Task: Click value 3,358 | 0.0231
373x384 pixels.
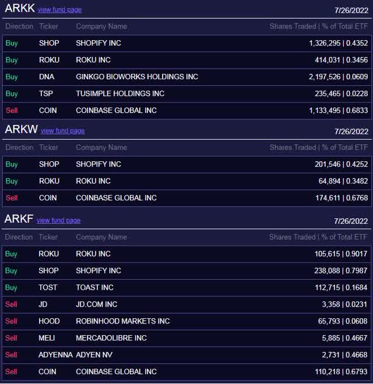Action: pyautogui.click(x=344, y=304)
